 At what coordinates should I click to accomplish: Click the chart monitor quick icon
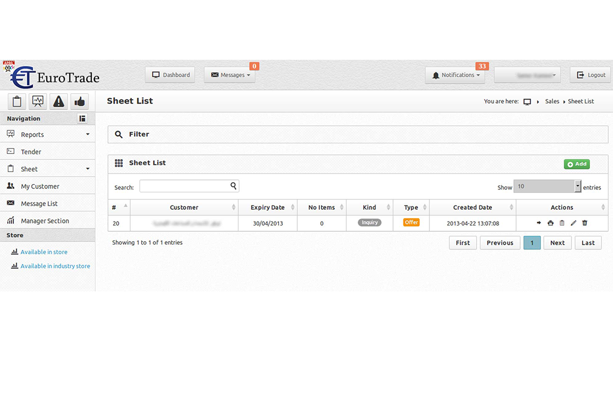click(38, 102)
